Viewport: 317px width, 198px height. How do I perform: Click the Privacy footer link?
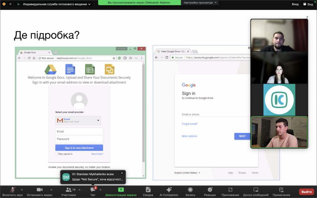tap(242, 173)
